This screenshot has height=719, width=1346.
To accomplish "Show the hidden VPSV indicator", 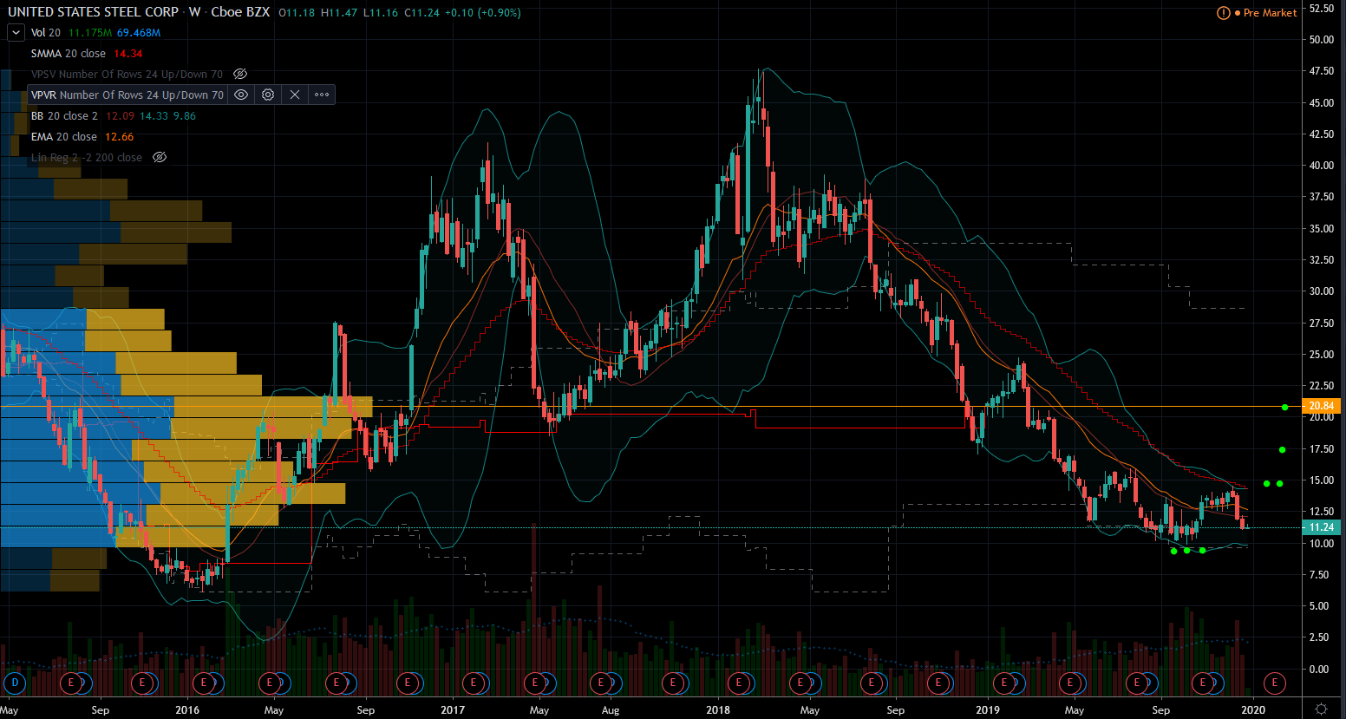I will 241,74.
